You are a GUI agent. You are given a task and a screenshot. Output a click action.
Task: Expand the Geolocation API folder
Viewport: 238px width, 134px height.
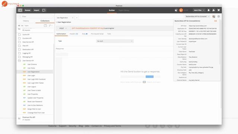coord(28,50)
